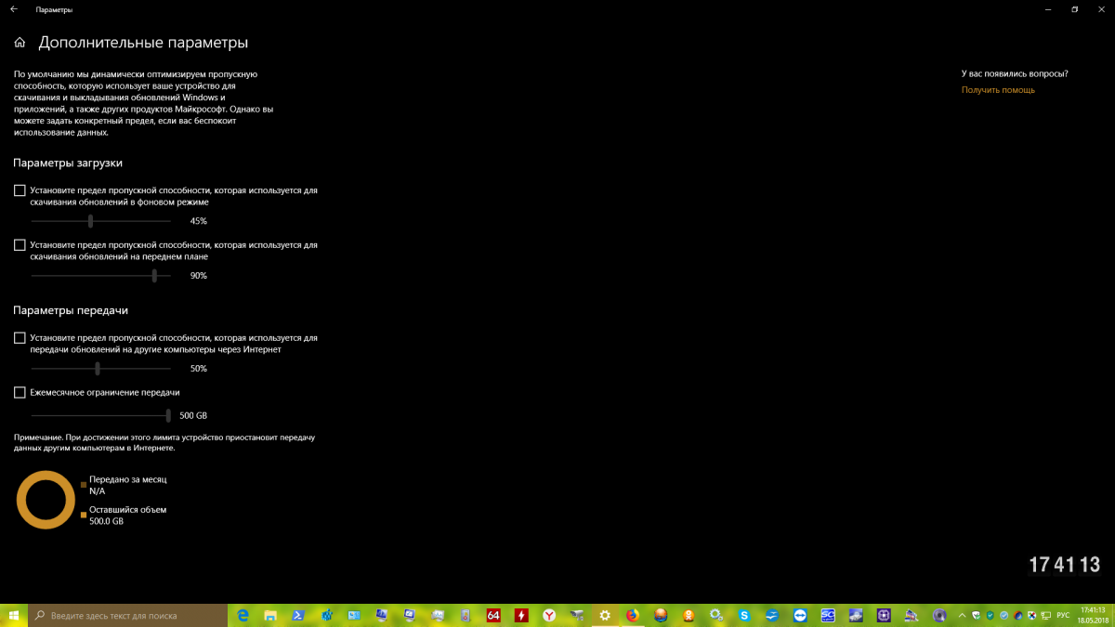Viewport: 1115px width, 627px height.
Task: Open PowerShell from taskbar
Action: coord(298,615)
